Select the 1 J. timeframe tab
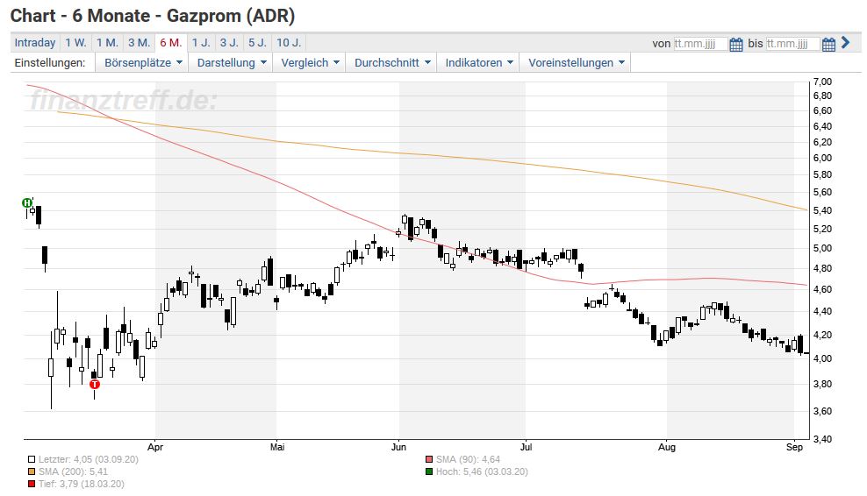867x496 pixels. [x=201, y=43]
